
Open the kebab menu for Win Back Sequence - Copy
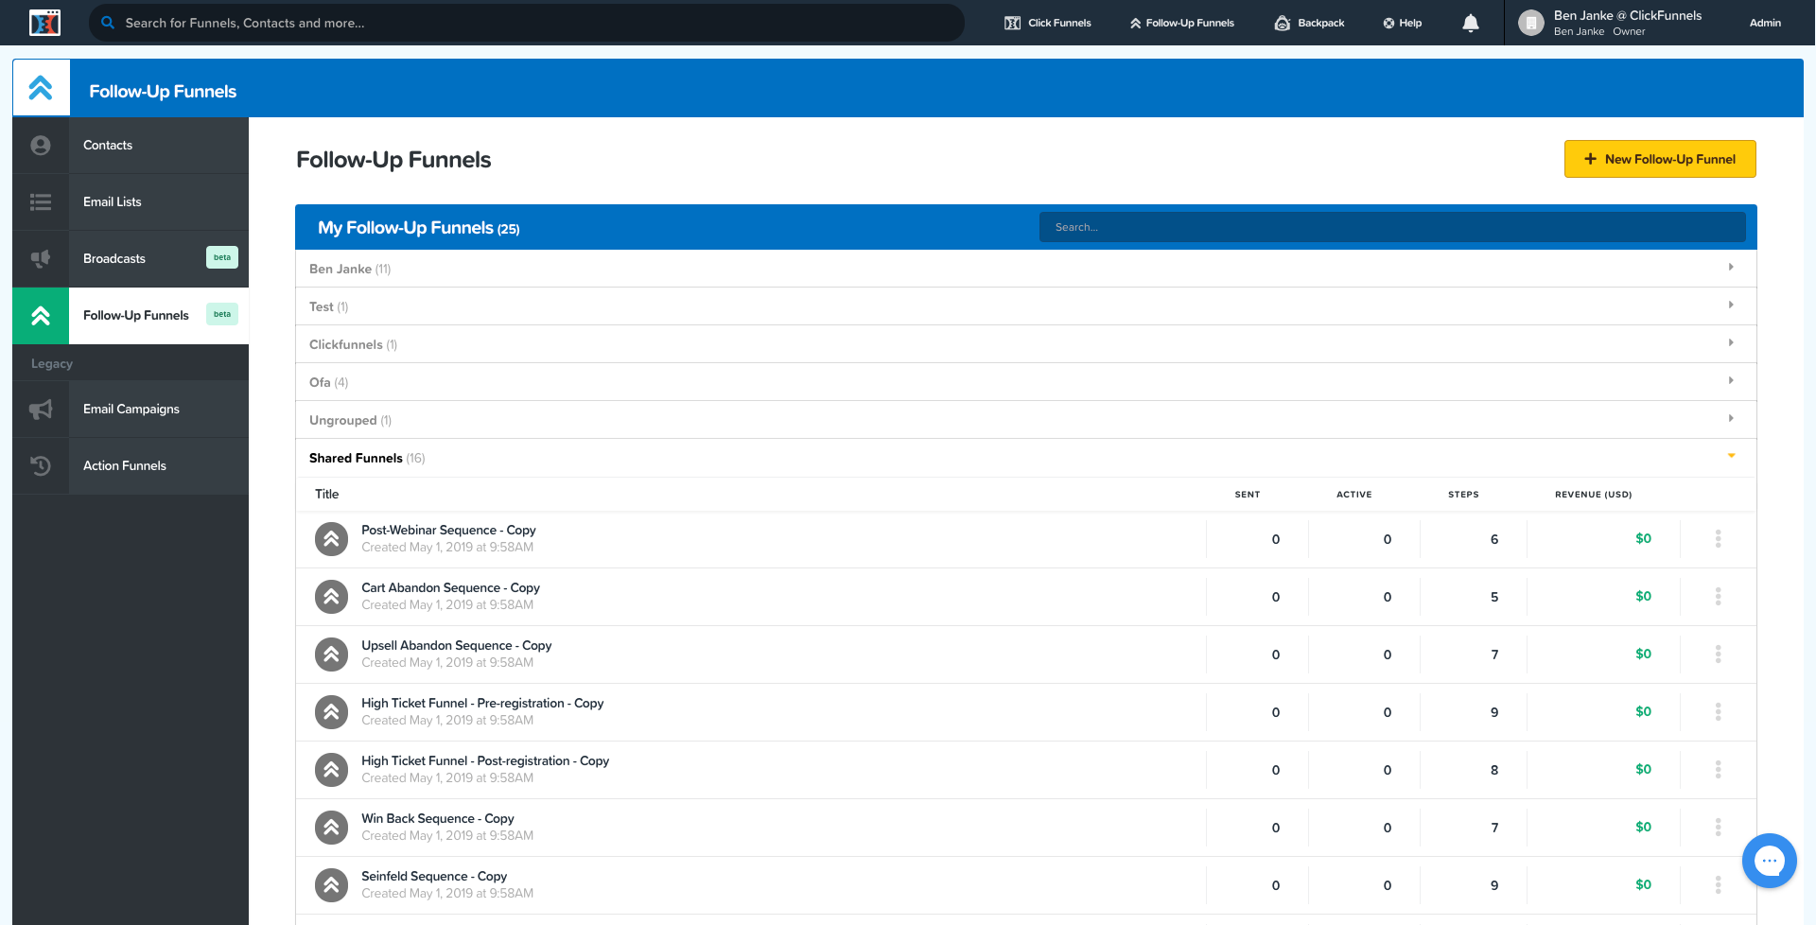coord(1718,827)
